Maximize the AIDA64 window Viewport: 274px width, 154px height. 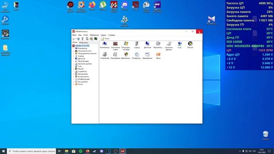point(193,31)
